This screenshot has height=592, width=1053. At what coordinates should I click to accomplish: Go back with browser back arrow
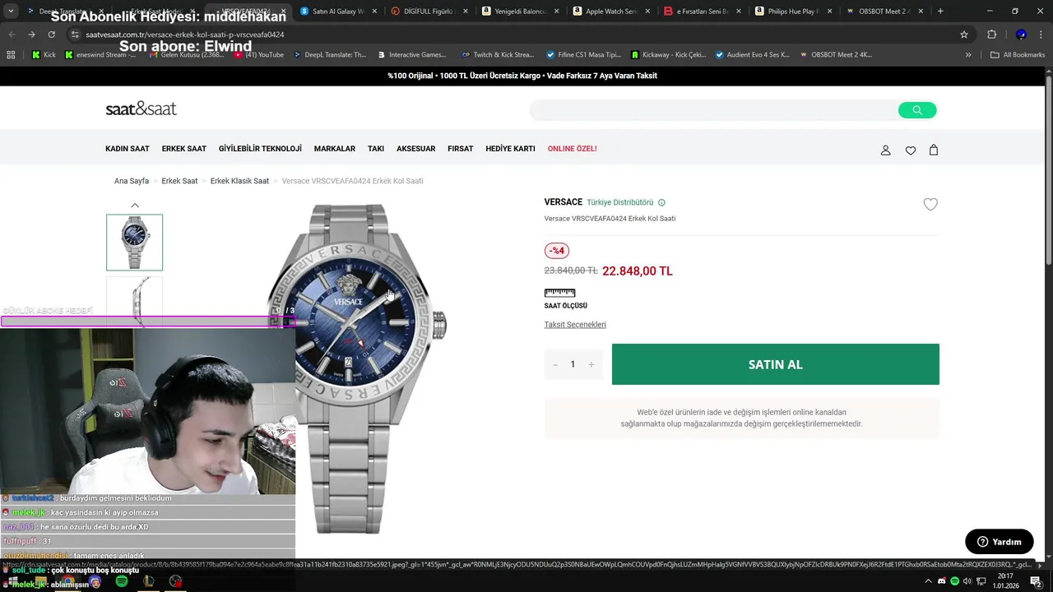[12, 35]
